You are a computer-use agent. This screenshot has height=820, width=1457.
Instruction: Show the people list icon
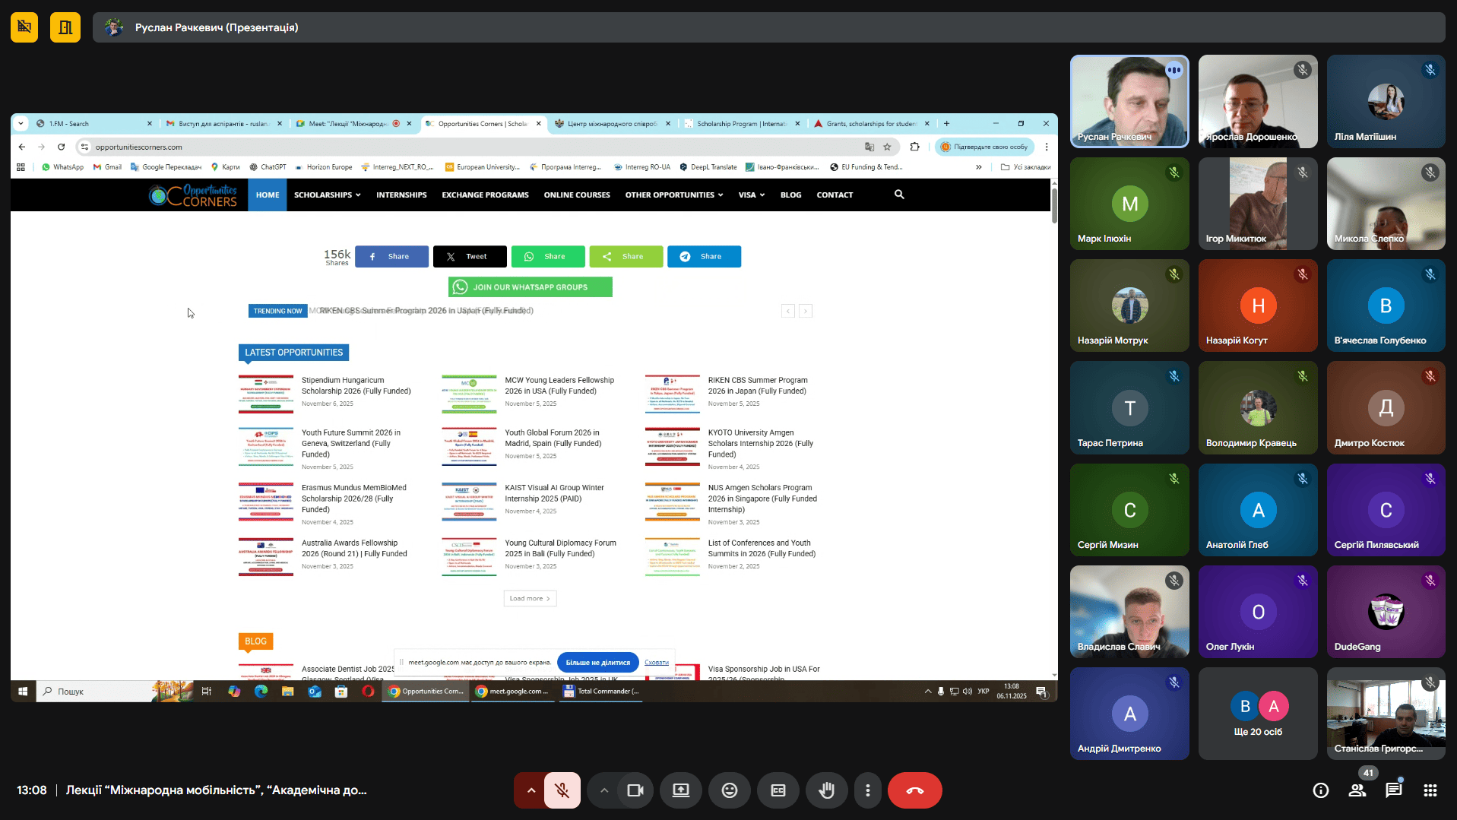click(x=1357, y=790)
